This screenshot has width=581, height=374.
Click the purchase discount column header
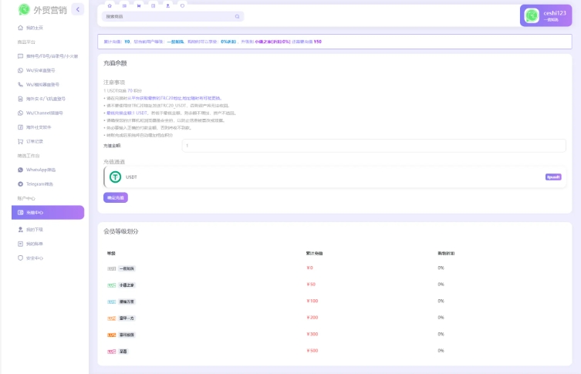coord(446,253)
